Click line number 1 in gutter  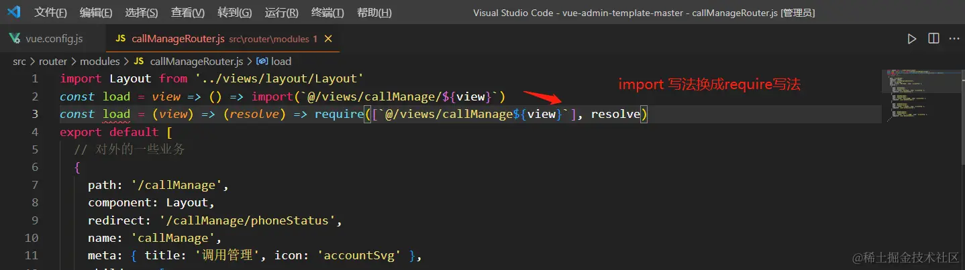click(34, 78)
